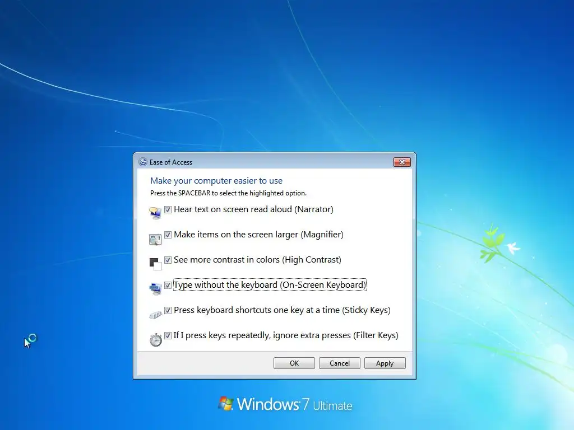Click the 'Make your computer easier to use' heading

pos(216,181)
